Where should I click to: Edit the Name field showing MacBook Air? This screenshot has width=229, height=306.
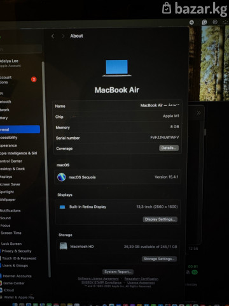click(160, 105)
